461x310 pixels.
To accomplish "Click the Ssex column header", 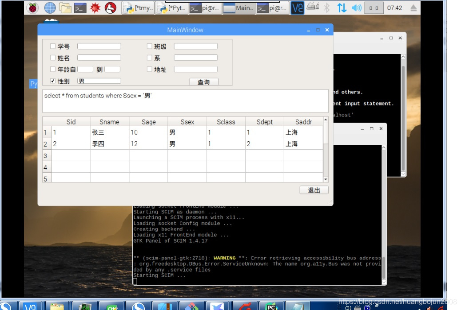I will point(187,122).
